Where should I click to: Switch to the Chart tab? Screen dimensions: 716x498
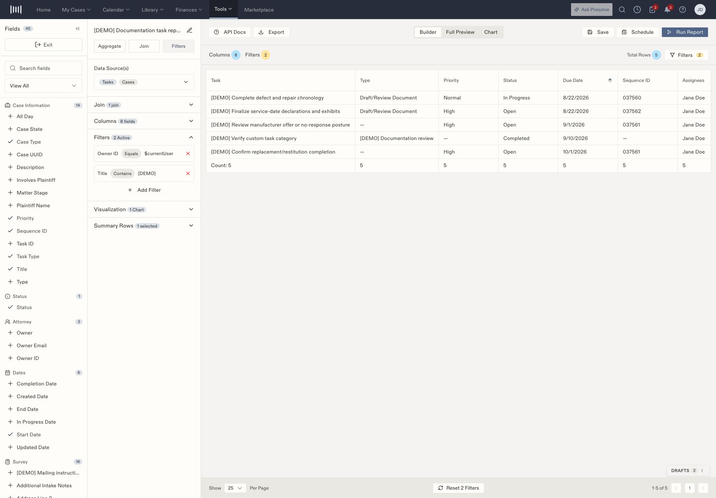491,32
